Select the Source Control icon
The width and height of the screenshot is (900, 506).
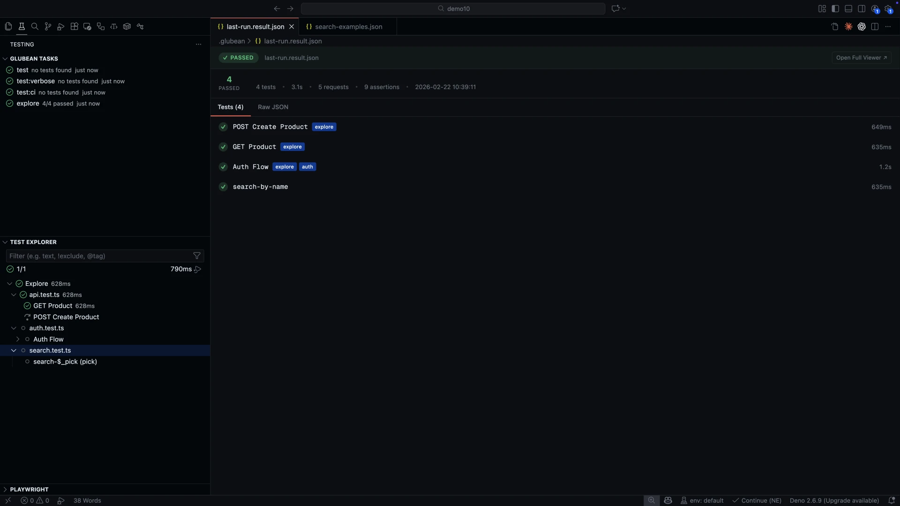click(x=48, y=26)
